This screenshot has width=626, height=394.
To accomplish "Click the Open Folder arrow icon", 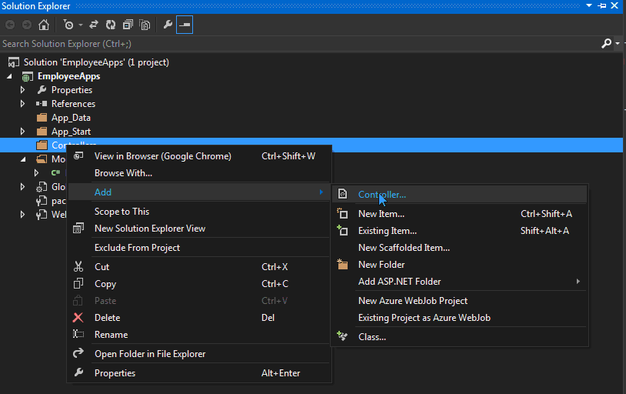I will [78, 352].
